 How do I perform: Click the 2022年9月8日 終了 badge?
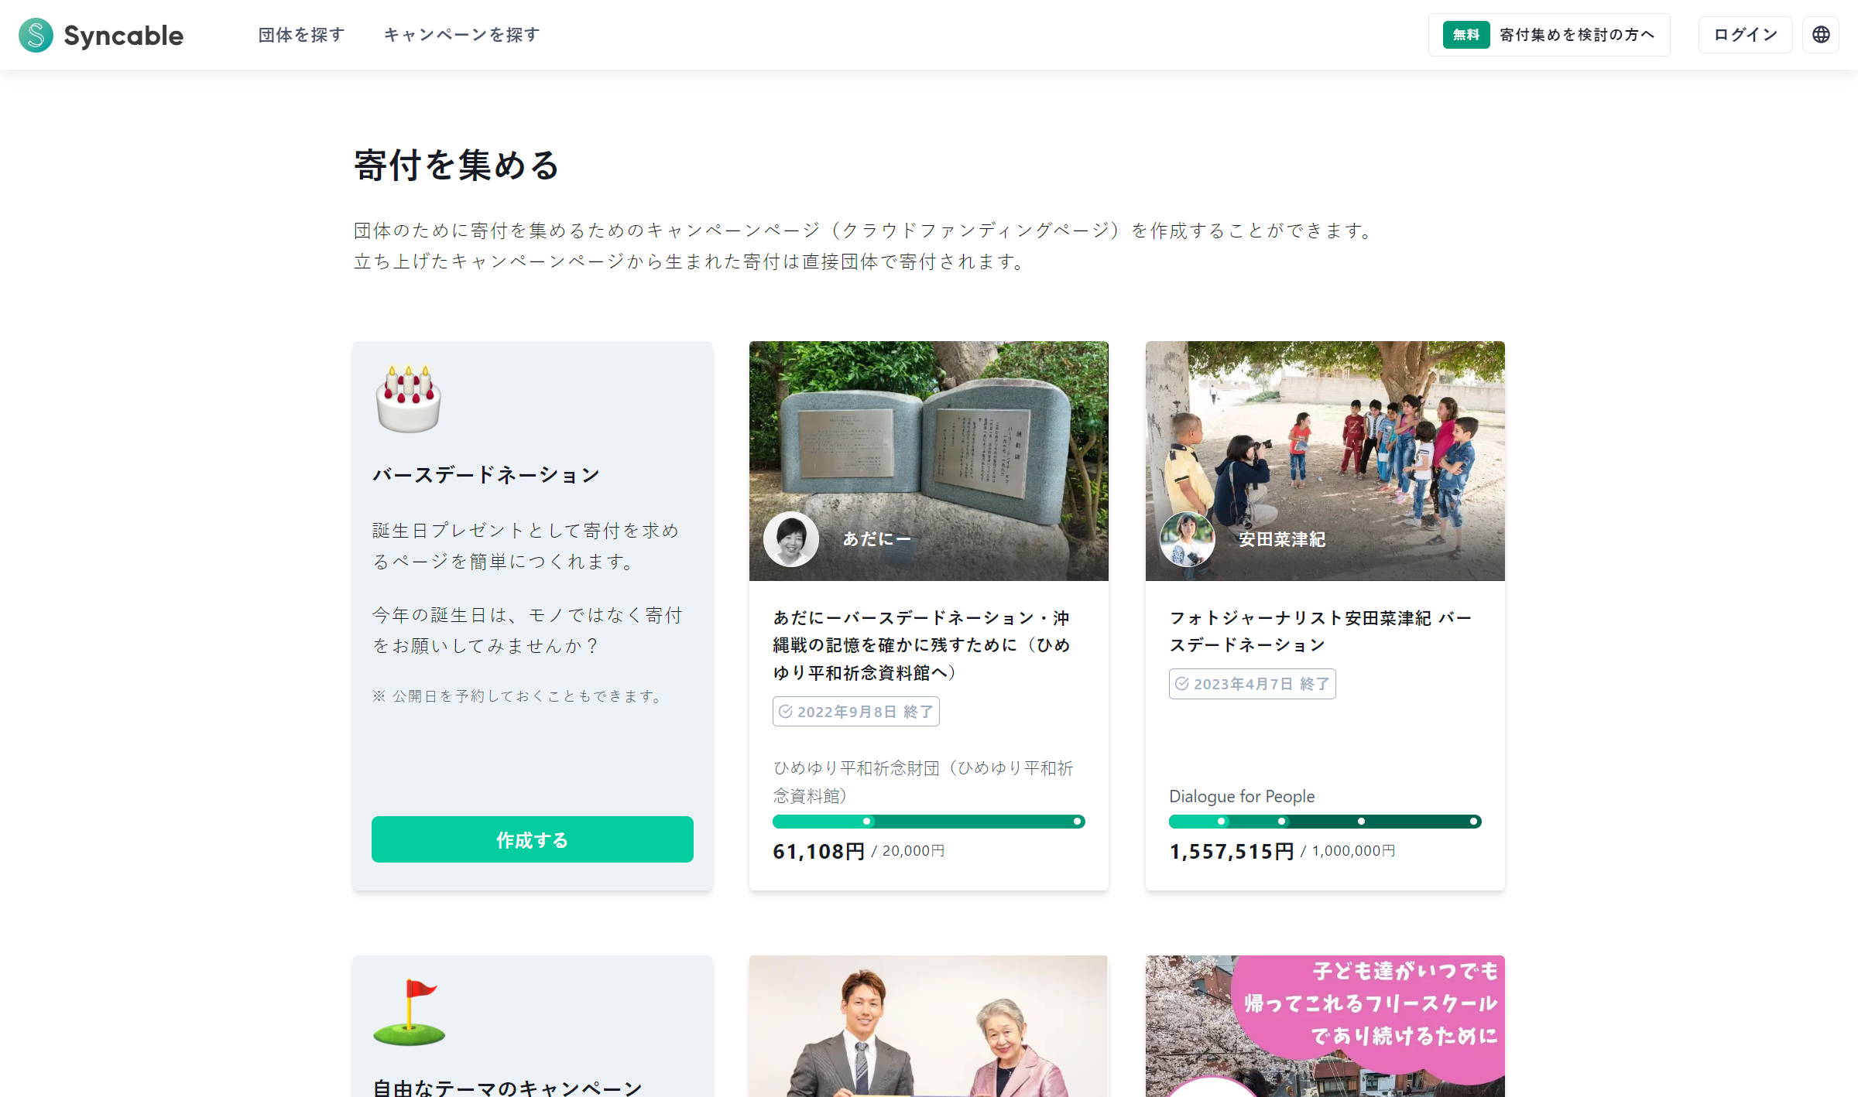point(856,712)
